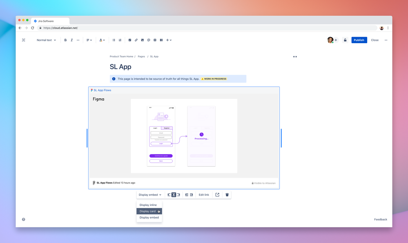Click the SL App page title
Screen dimensions: 408x243
[x=120, y=67]
